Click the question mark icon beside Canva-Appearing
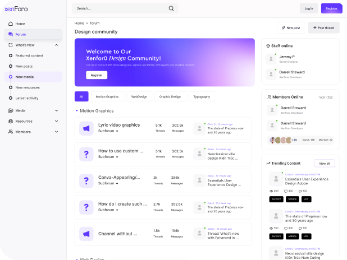The height and width of the screenshot is (260, 347). pos(86,180)
